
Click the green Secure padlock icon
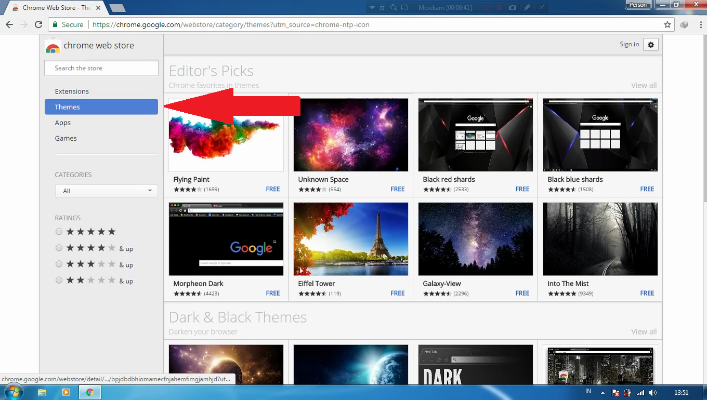[x=55, y=24]
